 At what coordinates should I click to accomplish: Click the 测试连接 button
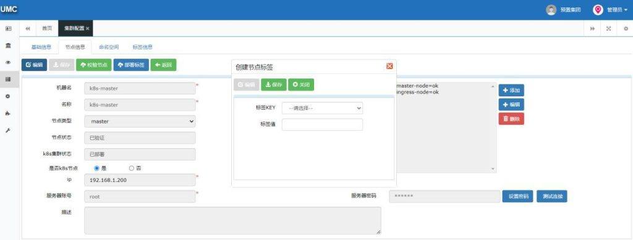point(552,197)
